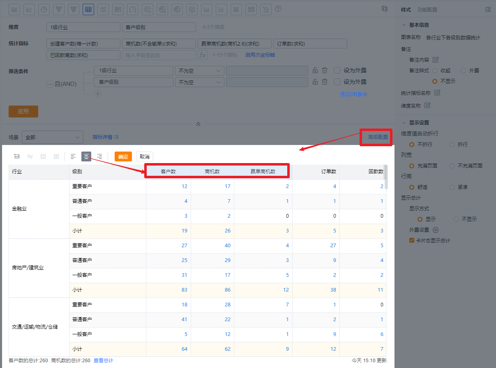Switch to the 功能配置 tab

[427, 9]
